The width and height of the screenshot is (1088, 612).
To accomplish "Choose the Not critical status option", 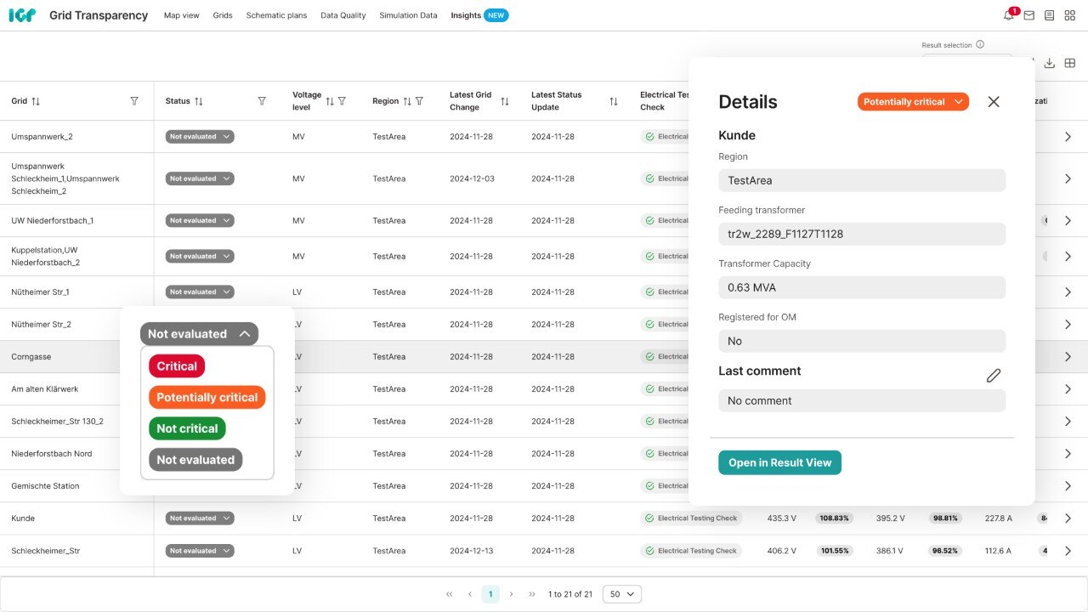I will [x=187, y=428].
